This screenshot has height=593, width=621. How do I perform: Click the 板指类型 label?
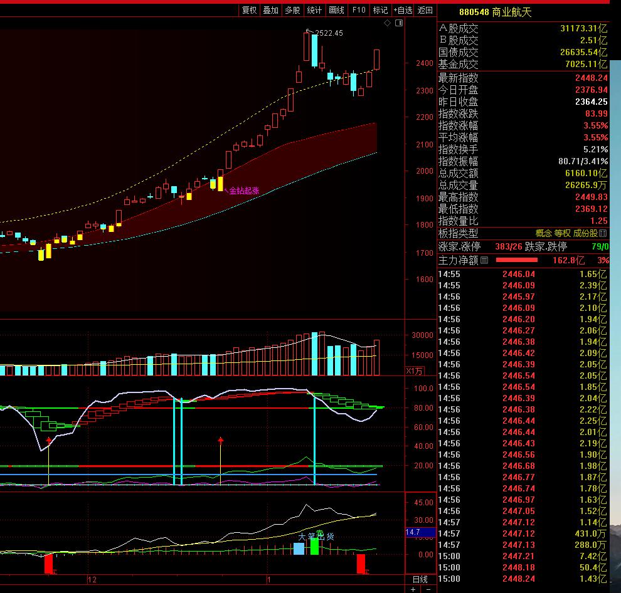click(x=459, y=233)
